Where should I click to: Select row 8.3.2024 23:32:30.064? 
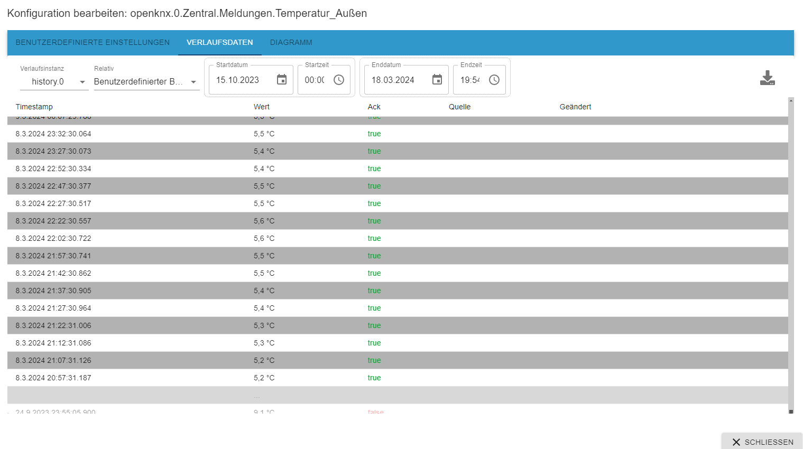[x=398, y=134]
